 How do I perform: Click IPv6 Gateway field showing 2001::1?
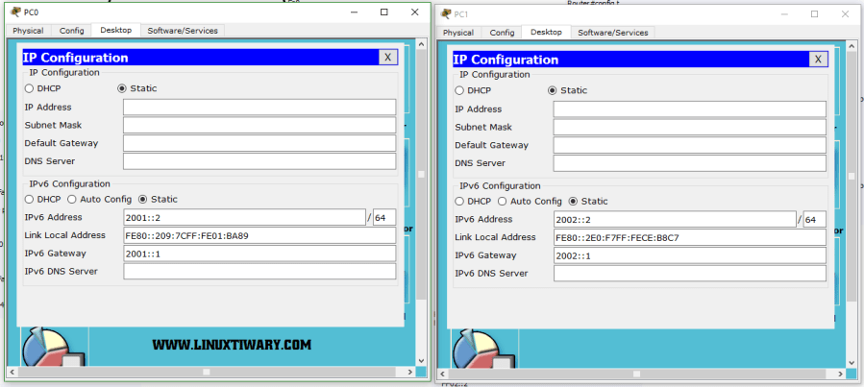[x=259, y=254]
